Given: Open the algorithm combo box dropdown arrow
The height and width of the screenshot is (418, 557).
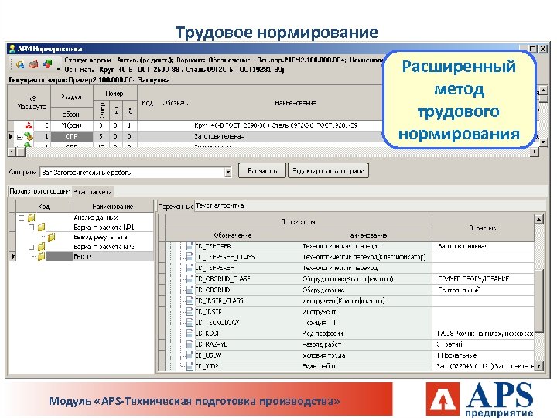Looking at the screenshot, I should point(227,173).
